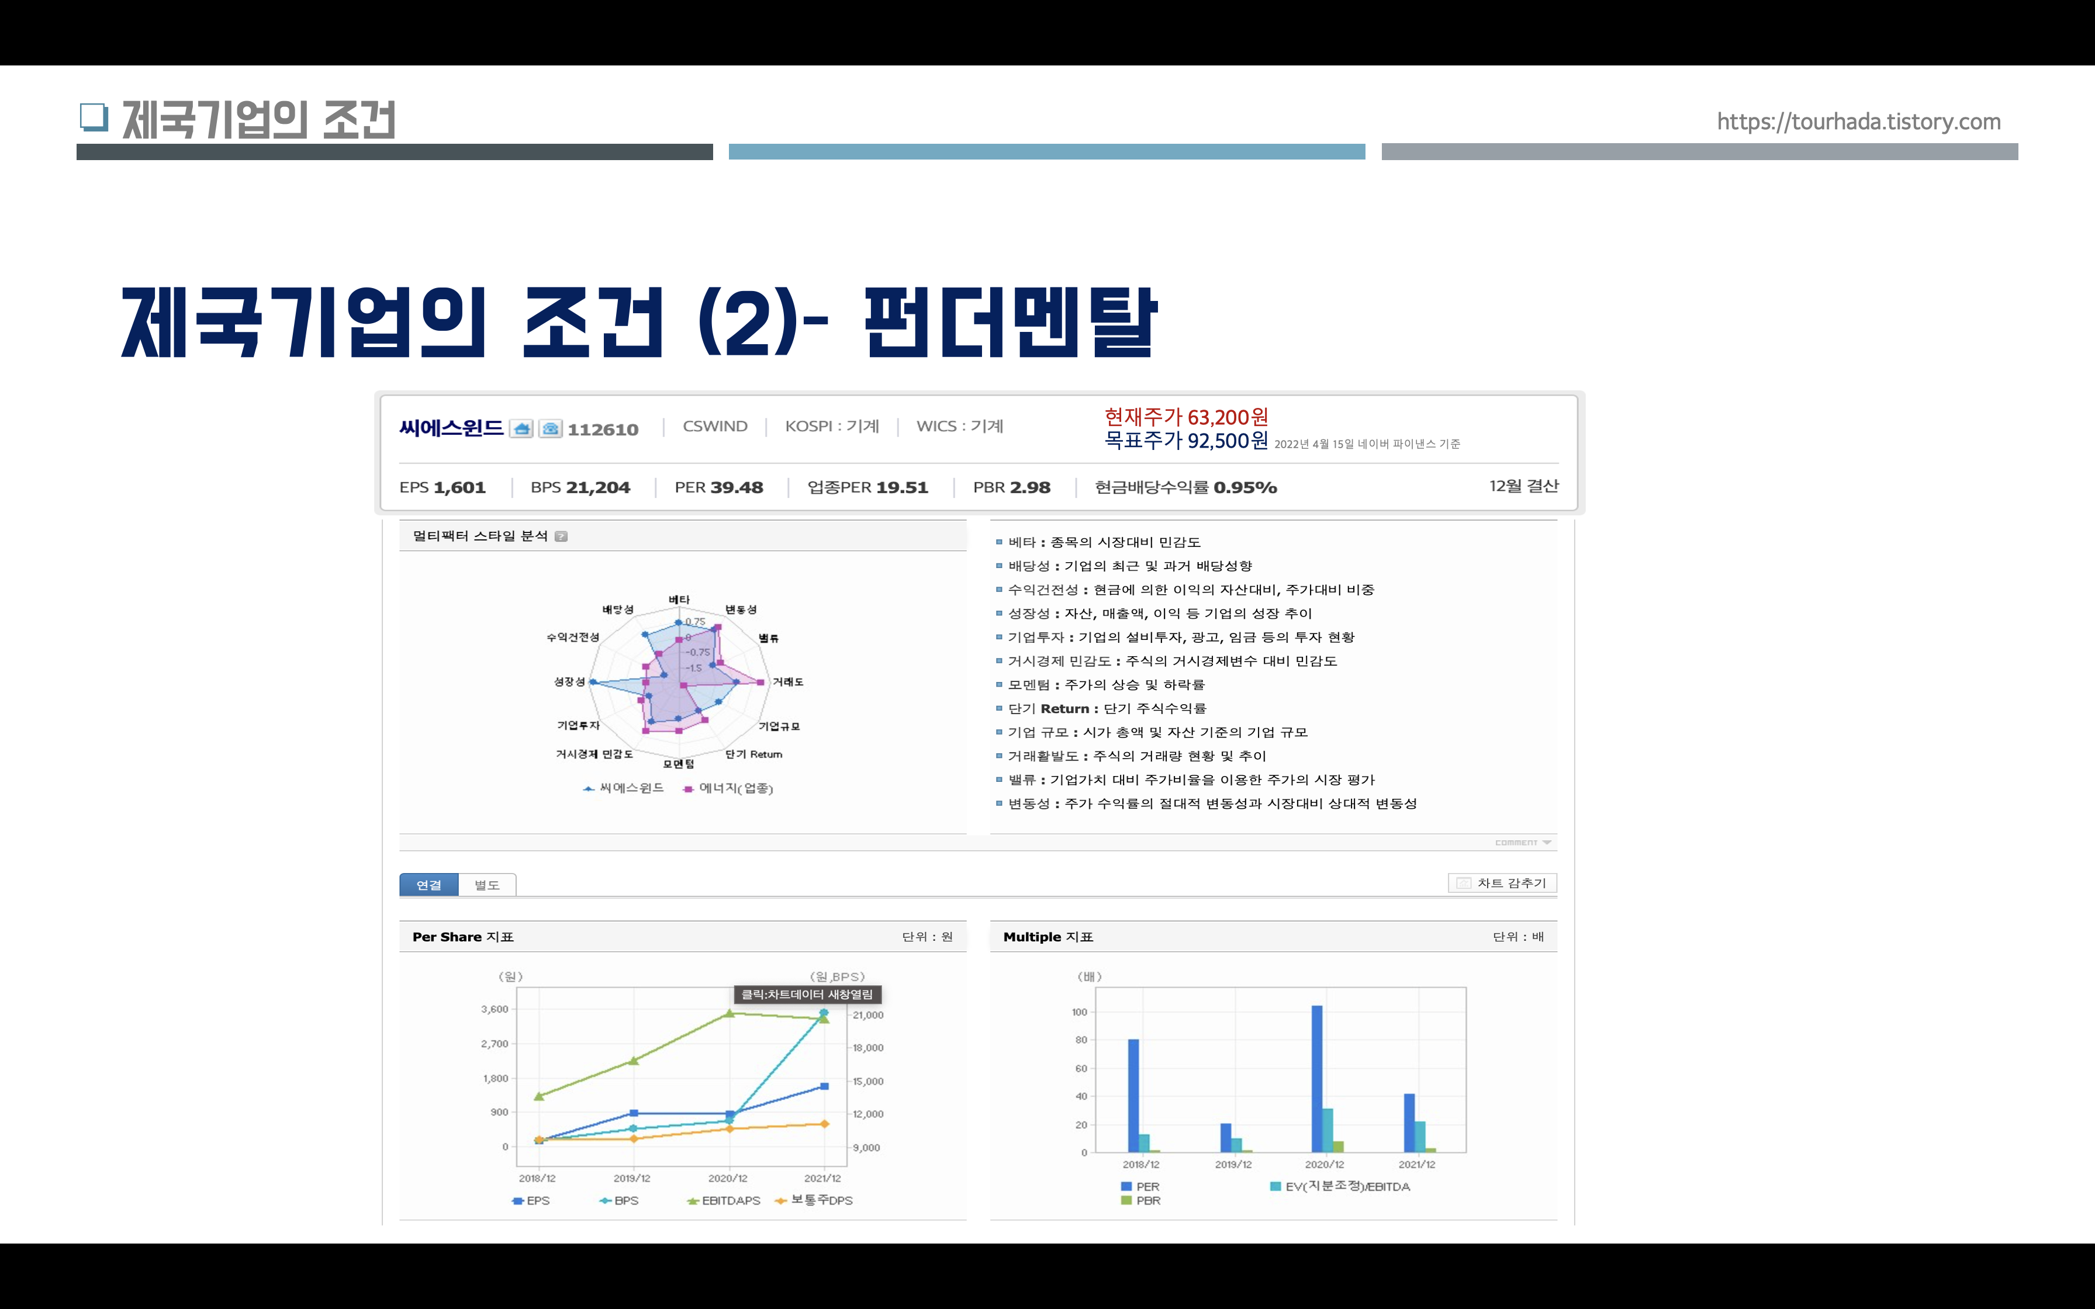Click the 씨에스윈드 legend marker under radar chart
This screenshot has width=2095, height=1309.
tap(589, 789)
